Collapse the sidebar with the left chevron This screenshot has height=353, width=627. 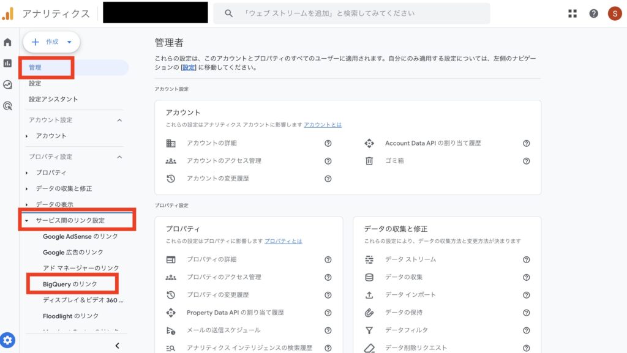pos(117,346)
